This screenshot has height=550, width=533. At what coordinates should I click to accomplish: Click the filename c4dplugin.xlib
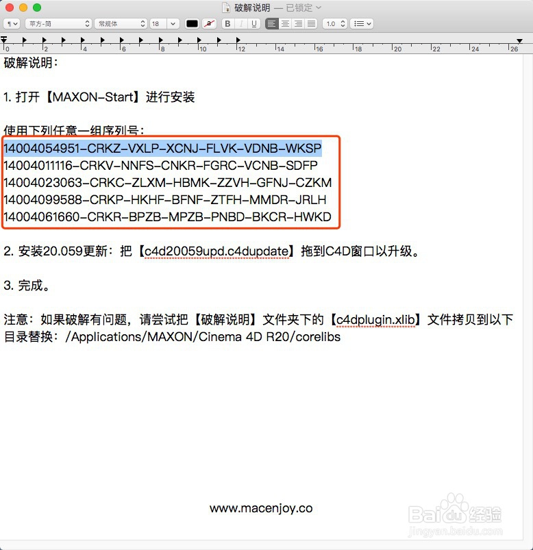(375, 320)
